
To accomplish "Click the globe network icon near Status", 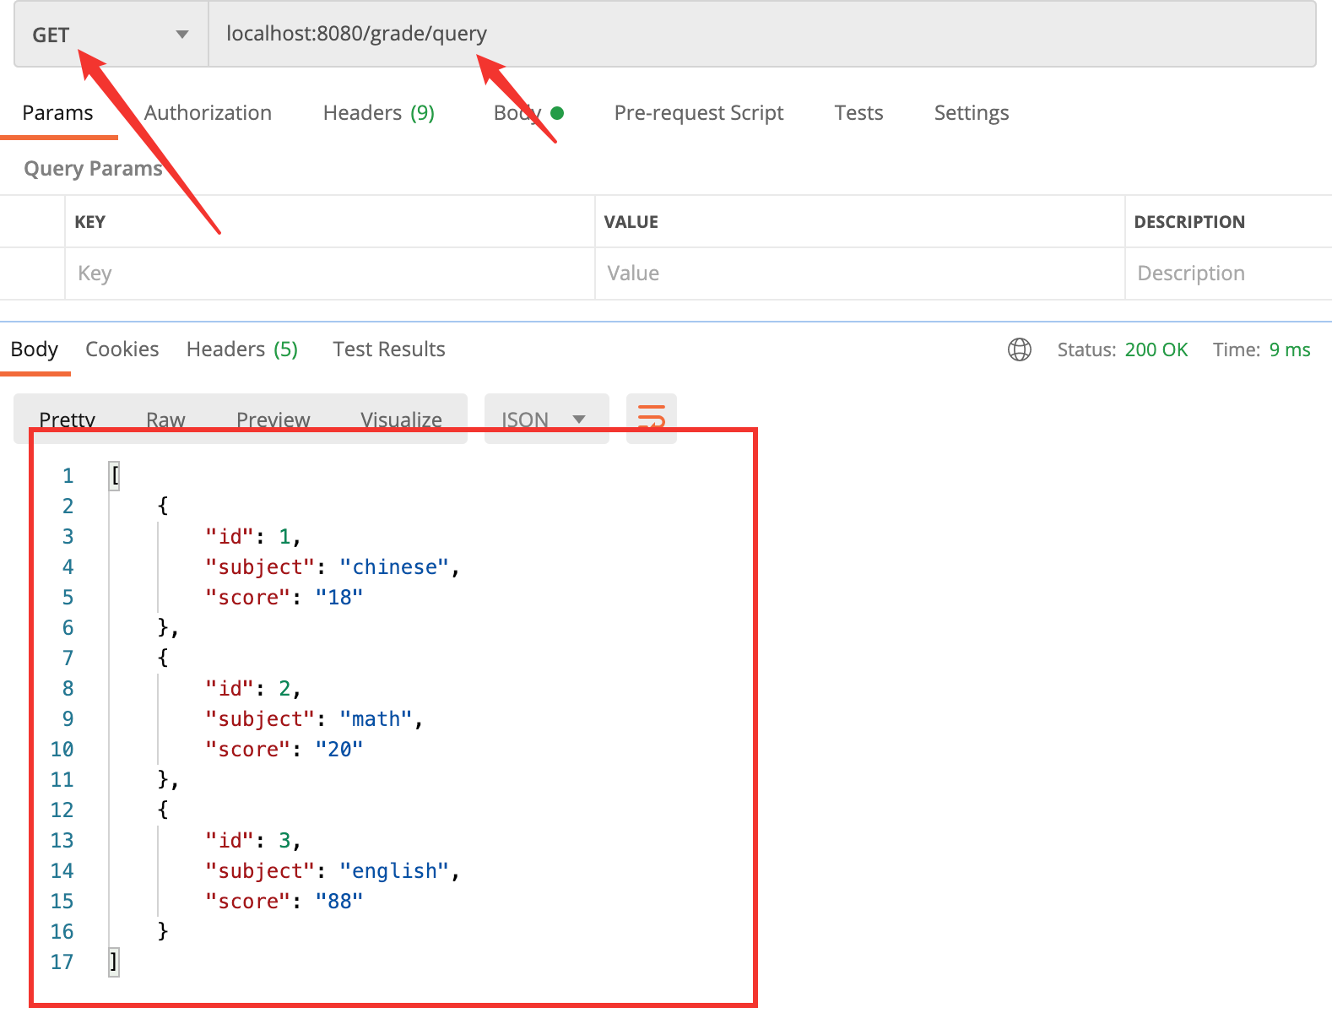I will point(1019,349).
